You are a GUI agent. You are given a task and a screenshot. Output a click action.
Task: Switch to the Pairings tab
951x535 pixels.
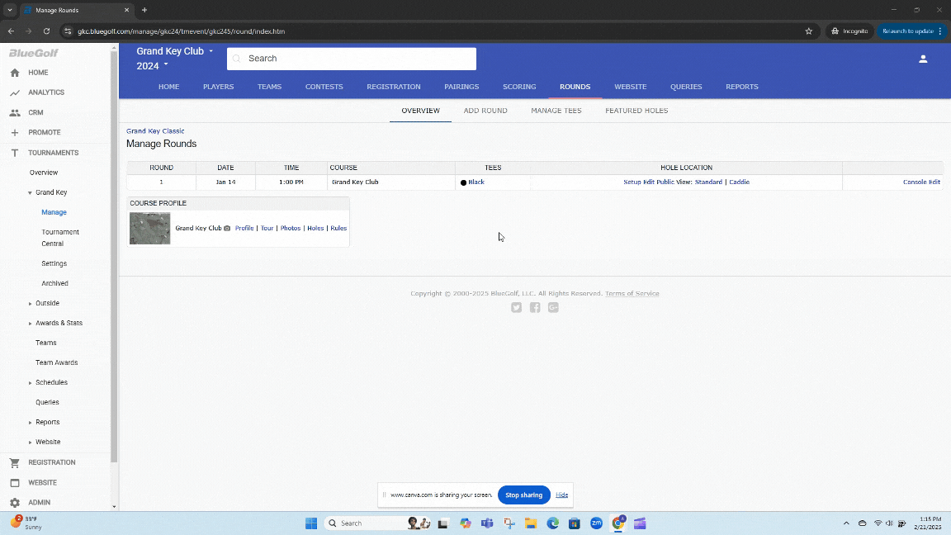click(461, 87)
